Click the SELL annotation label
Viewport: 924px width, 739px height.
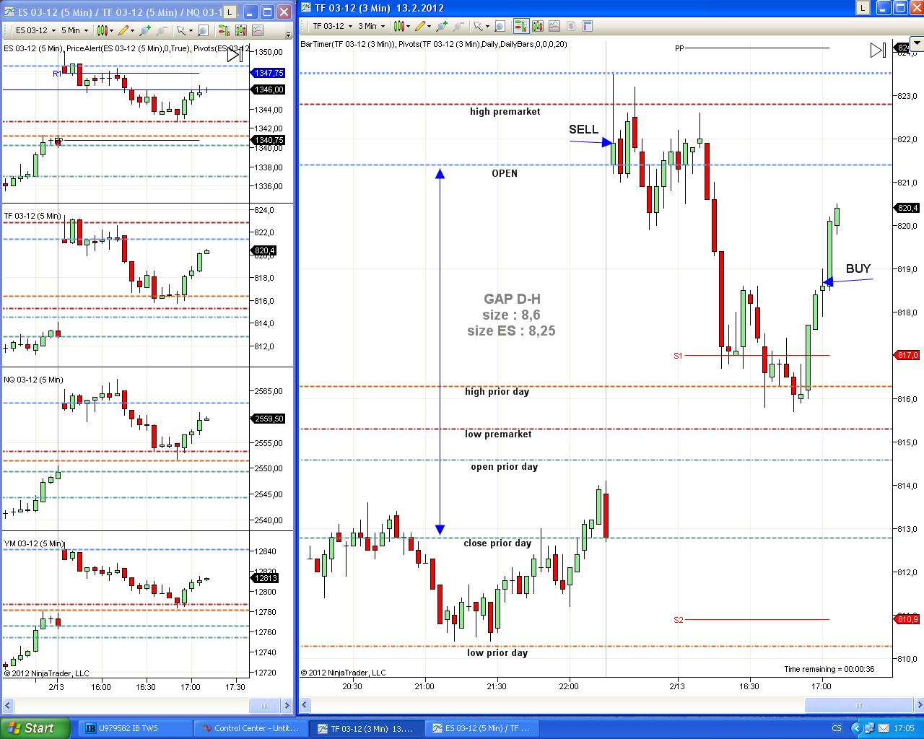583,129
